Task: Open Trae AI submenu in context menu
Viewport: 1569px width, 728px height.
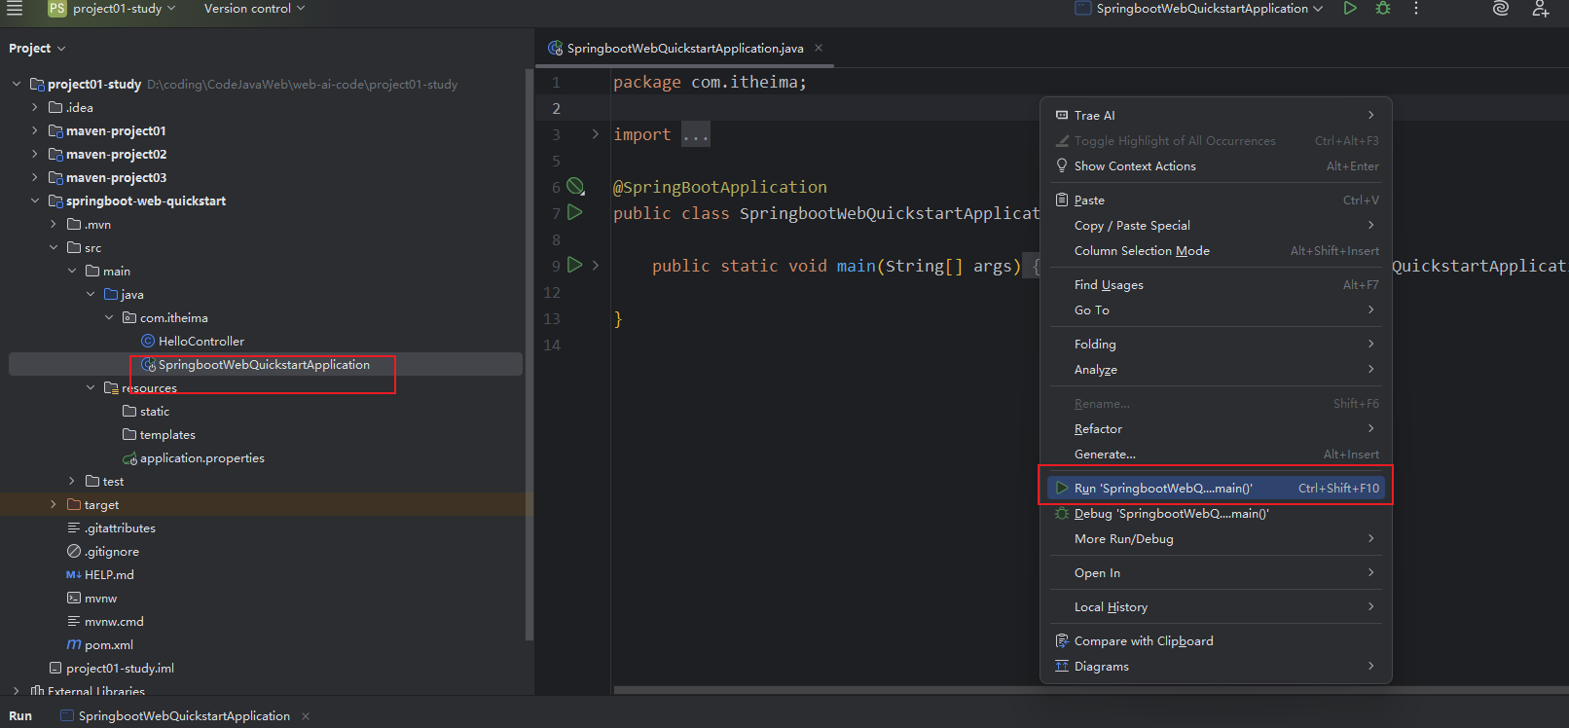Action: (x=1216, y=115)
